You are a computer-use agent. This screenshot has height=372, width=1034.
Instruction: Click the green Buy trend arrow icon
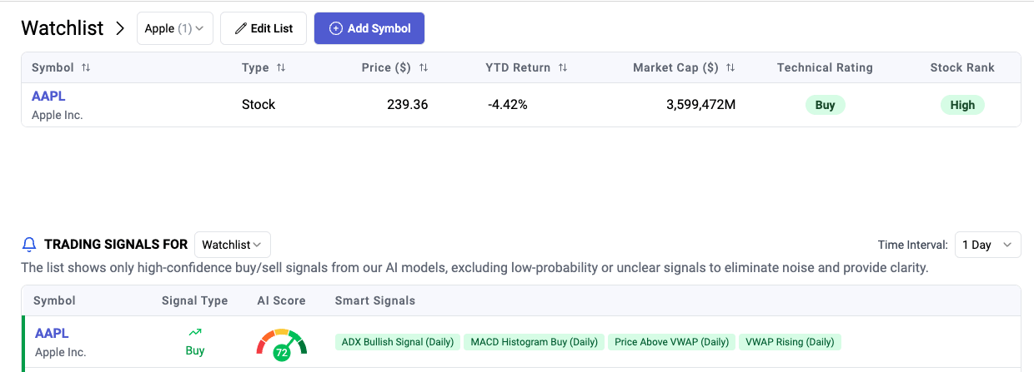pos(195,332)
